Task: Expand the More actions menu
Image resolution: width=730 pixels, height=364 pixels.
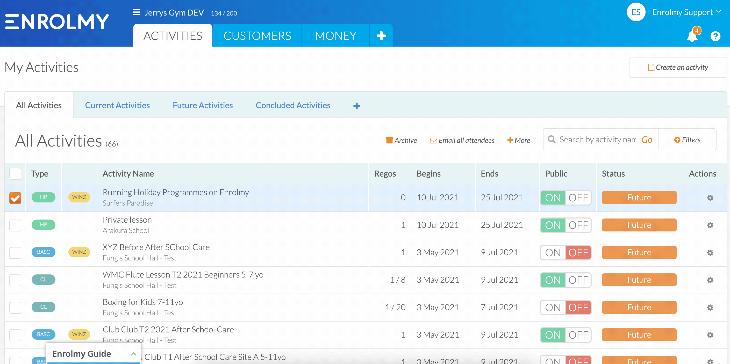Action: tap(519, 140)
